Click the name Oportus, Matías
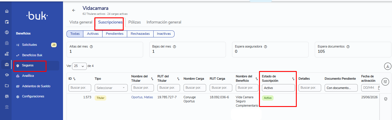This screenshot has width=392, height=120. pyautogui.click(x=142, y=97)
